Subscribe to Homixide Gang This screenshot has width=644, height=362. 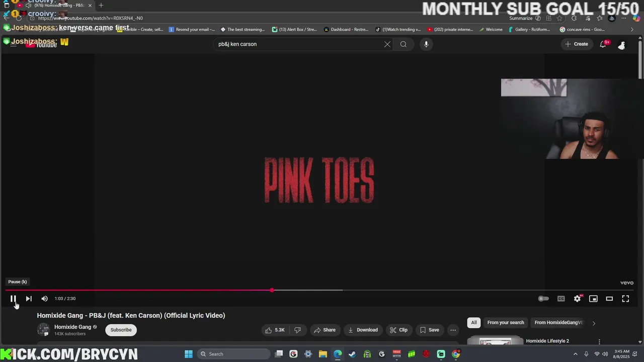click(121, 330)
